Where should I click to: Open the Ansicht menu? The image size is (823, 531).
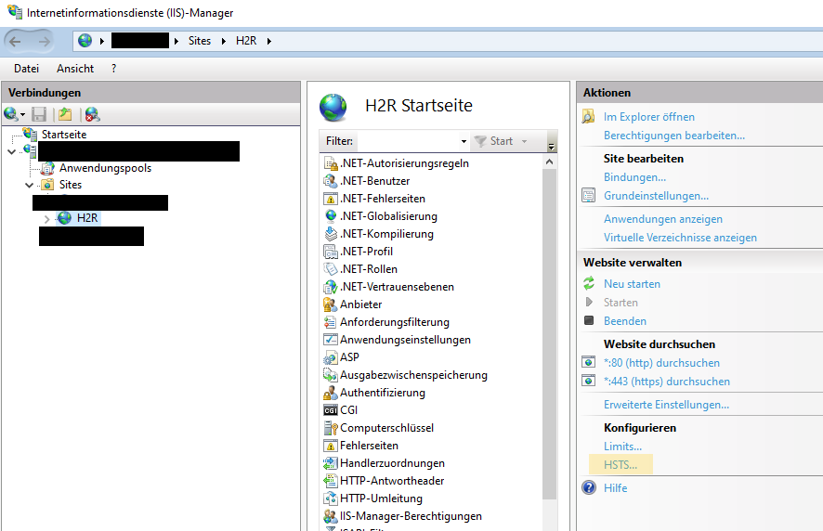point(75,69)
